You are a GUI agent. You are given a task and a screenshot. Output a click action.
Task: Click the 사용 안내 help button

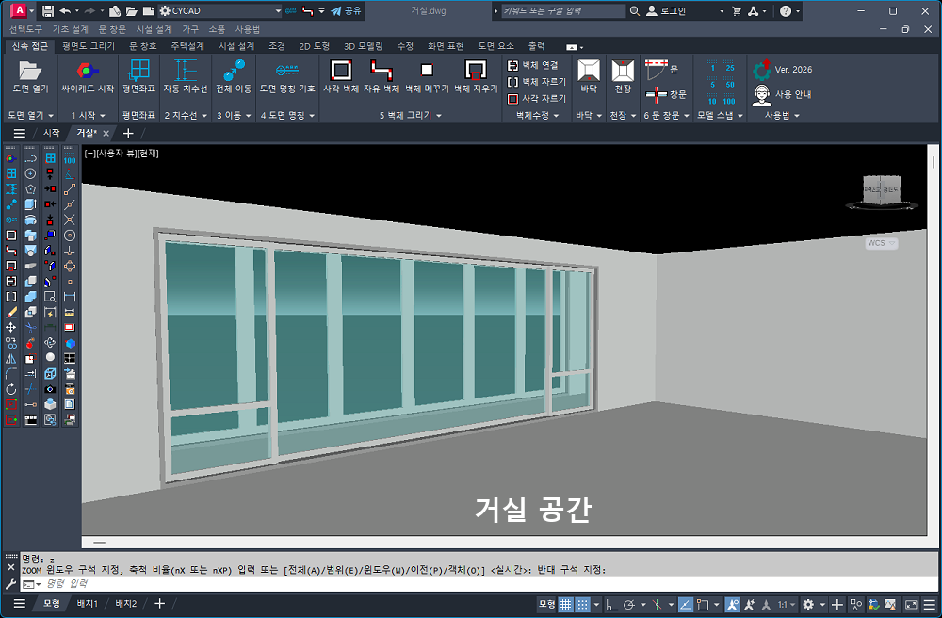click(784, 94)
